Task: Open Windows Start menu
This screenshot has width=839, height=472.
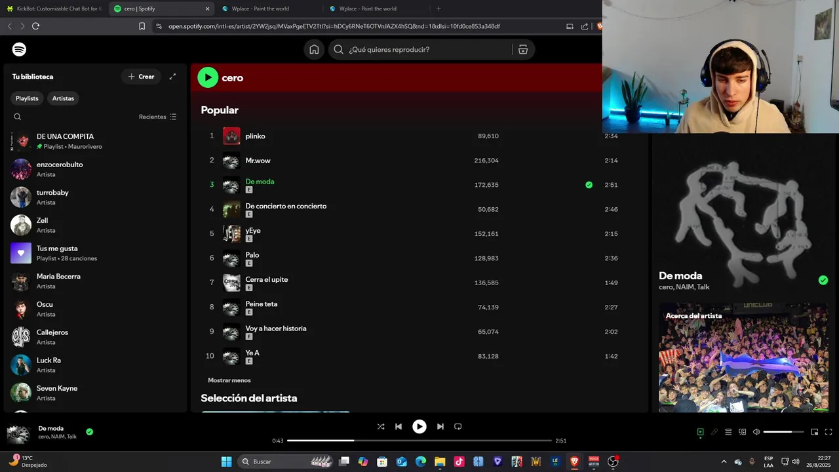Action: [x=226, y=462]
